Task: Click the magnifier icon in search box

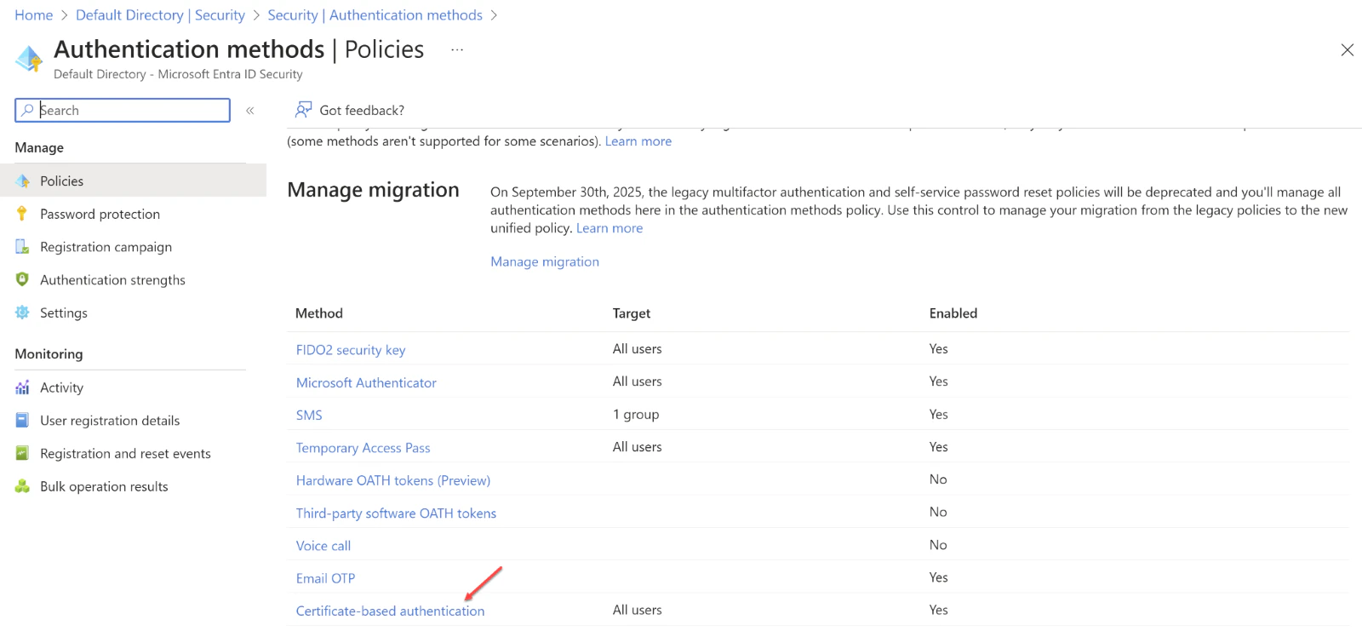Action: 27,110
